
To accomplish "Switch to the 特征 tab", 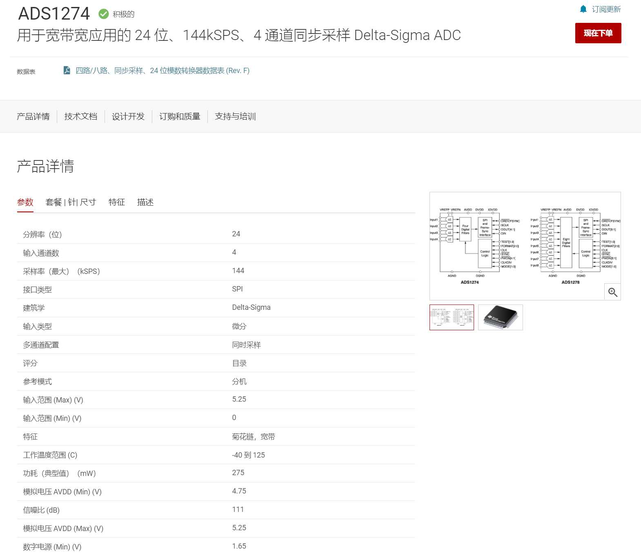I will tap(117, 202).
